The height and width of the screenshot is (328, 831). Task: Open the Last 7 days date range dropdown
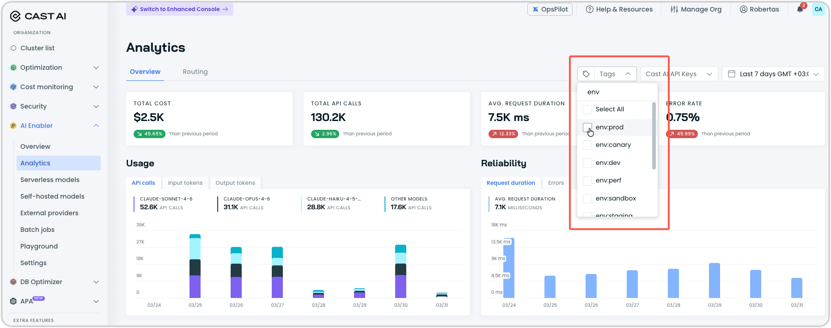pos(773,74)
